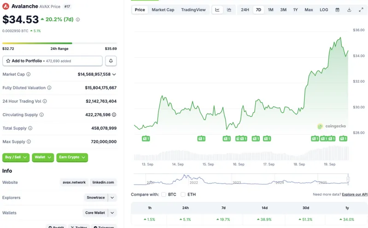Open the calendar date range icon
This screenshot has height=228, width=368.
(338, 10)
